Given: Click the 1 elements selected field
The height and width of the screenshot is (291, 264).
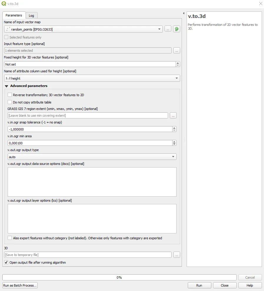Looking at the screenshot, I should pyautogui.click(x=88, y=51).
